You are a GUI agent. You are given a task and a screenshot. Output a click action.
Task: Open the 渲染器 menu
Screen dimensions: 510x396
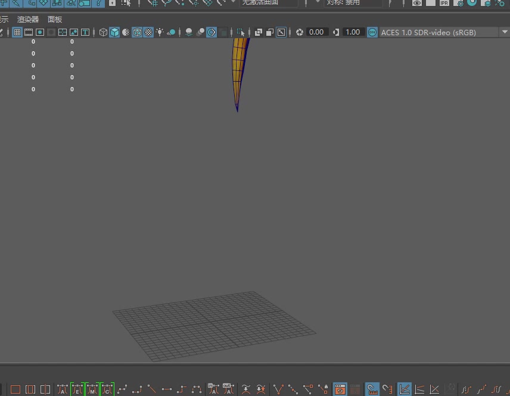coord(28,19)
